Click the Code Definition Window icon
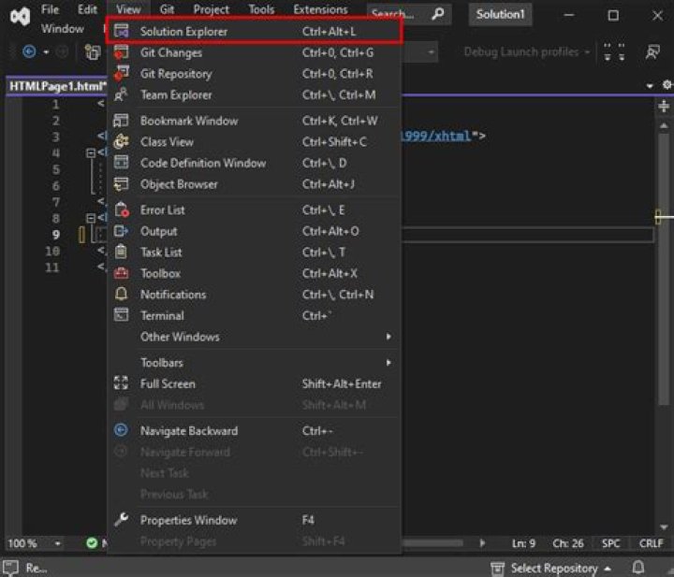Image resolution: width=674 pixels, height=577 pixels. (121, 163)
